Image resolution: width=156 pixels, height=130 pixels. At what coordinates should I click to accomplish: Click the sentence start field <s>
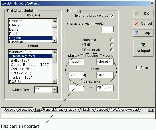point(76,75)
